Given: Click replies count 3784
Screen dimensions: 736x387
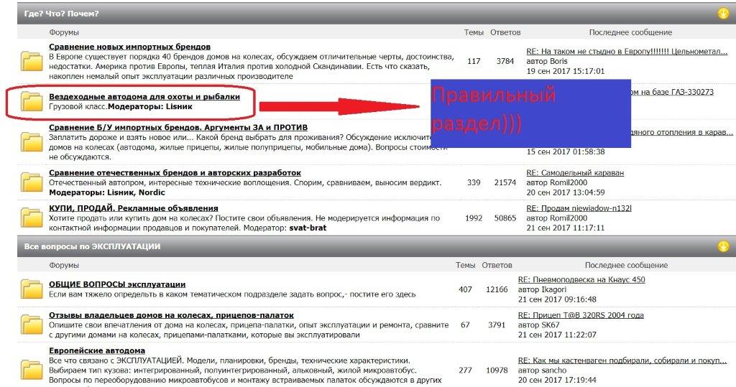Looking at the screenshot, I should coord(505,61).
